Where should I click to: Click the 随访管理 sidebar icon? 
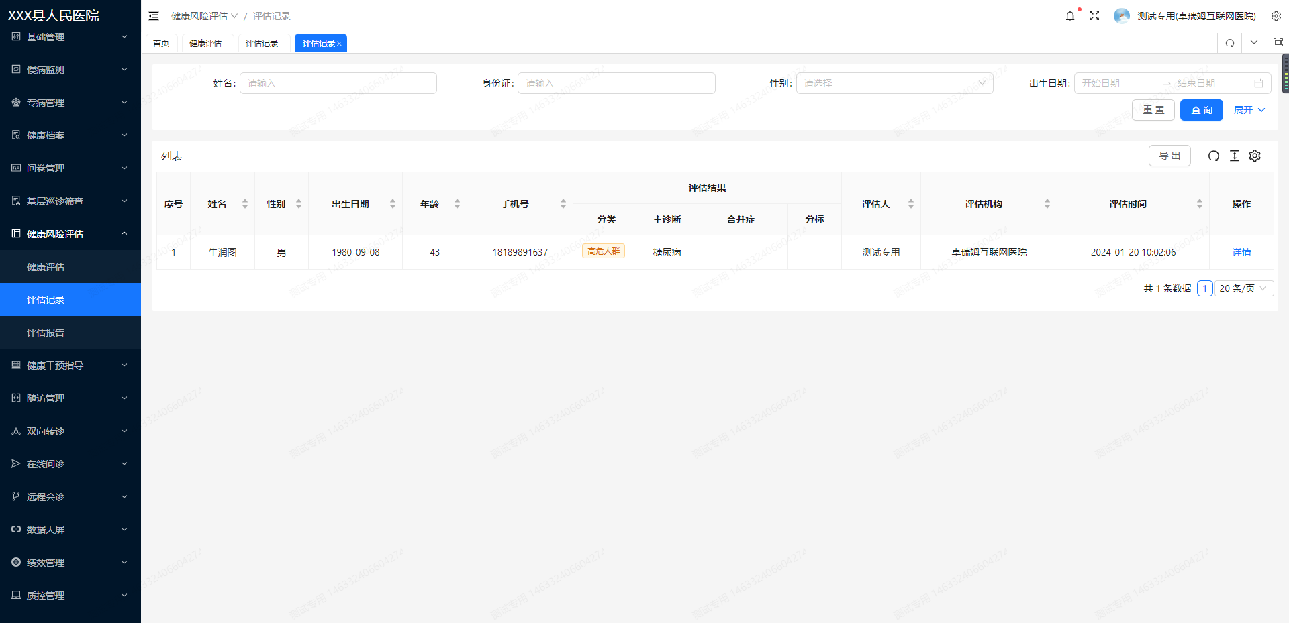point(16,398)
